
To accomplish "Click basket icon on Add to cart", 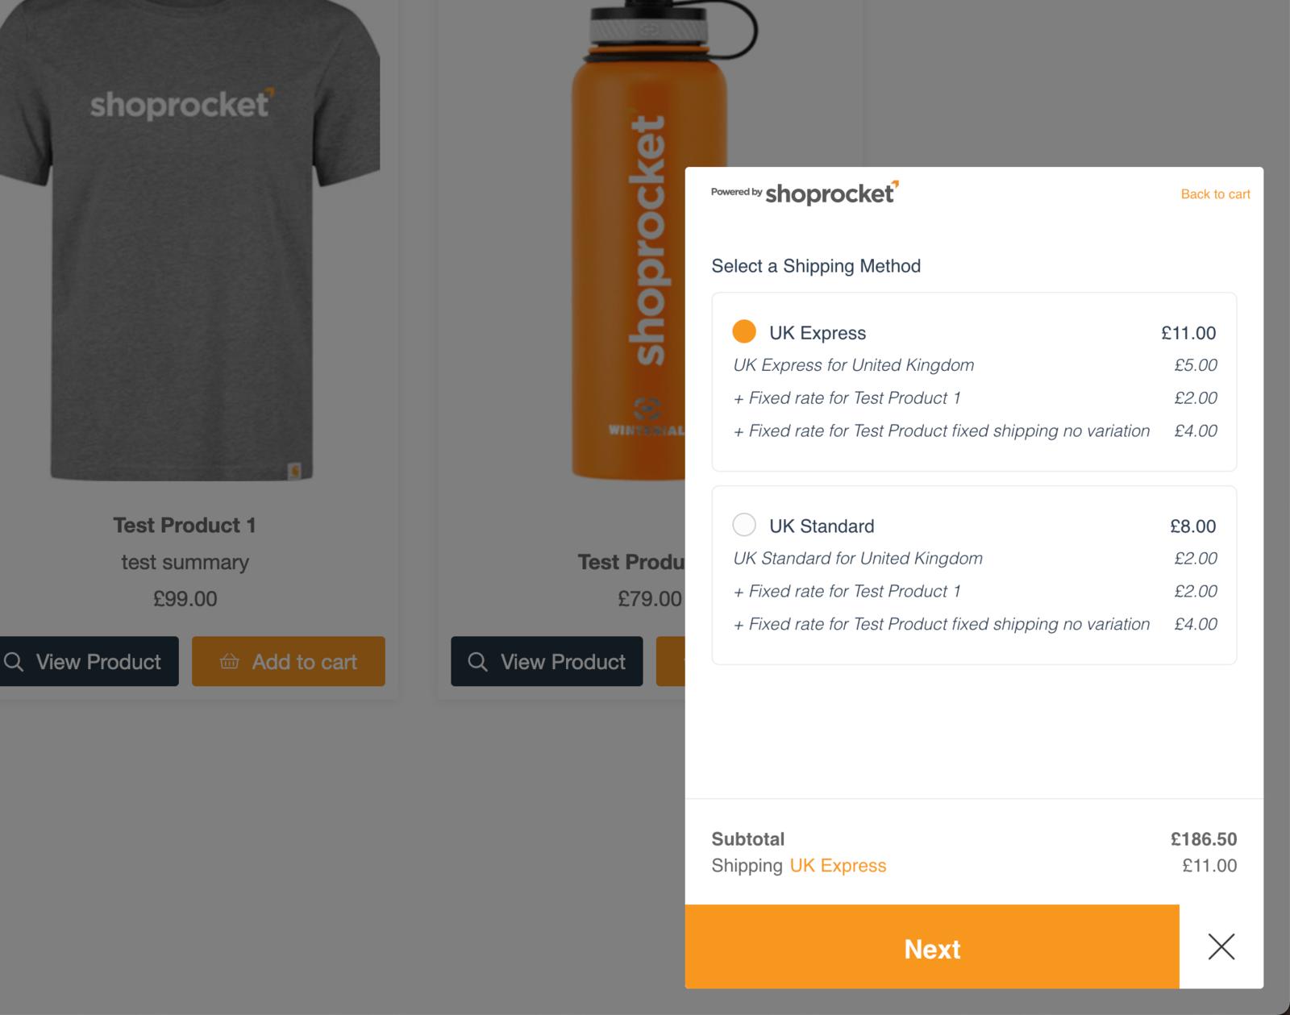I will point(229,662).
